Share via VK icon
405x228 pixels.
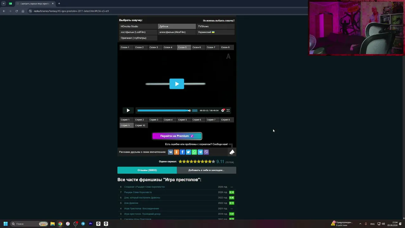(170, 152)
